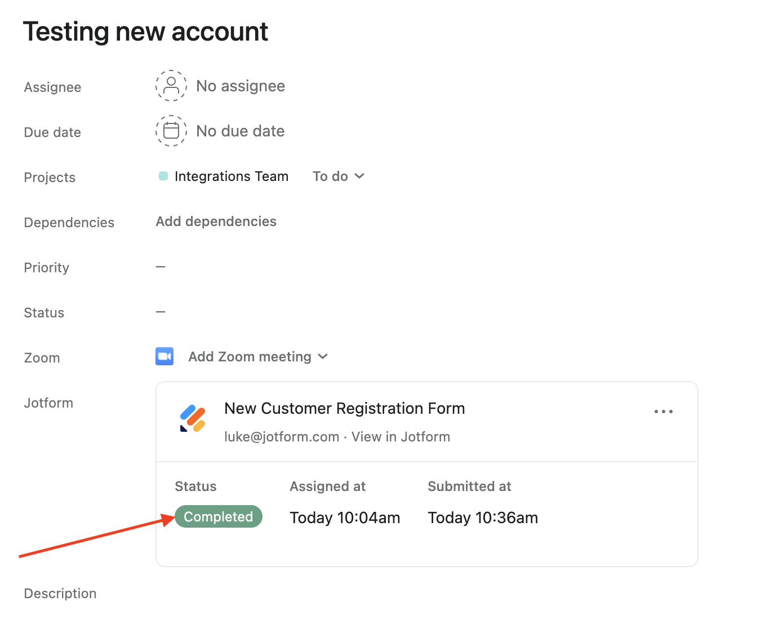
Task: Click Add dependencies
Action: [216, 222]
